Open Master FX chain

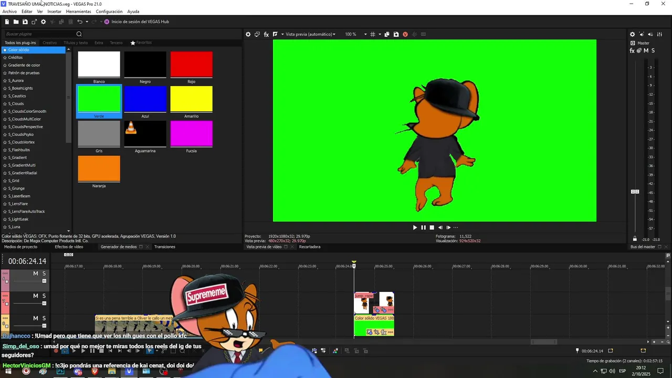click(632, 50)
